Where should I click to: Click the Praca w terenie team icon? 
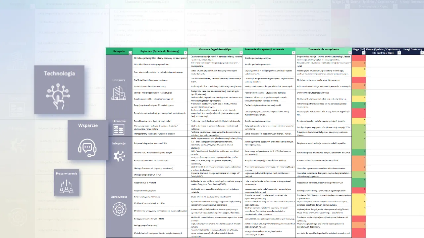tap(66, 186)
